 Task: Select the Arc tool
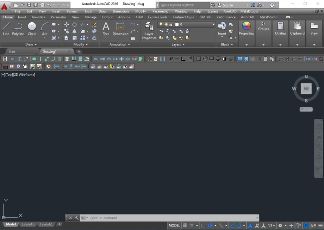point(45,29)
